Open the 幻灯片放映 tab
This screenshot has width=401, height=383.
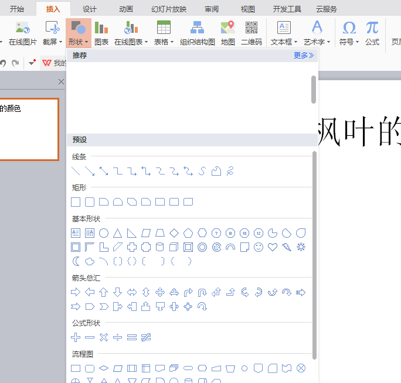(169, 9)
